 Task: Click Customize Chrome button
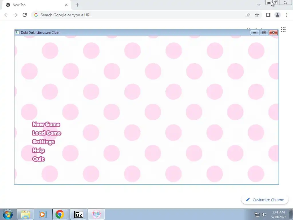(265, 200)
